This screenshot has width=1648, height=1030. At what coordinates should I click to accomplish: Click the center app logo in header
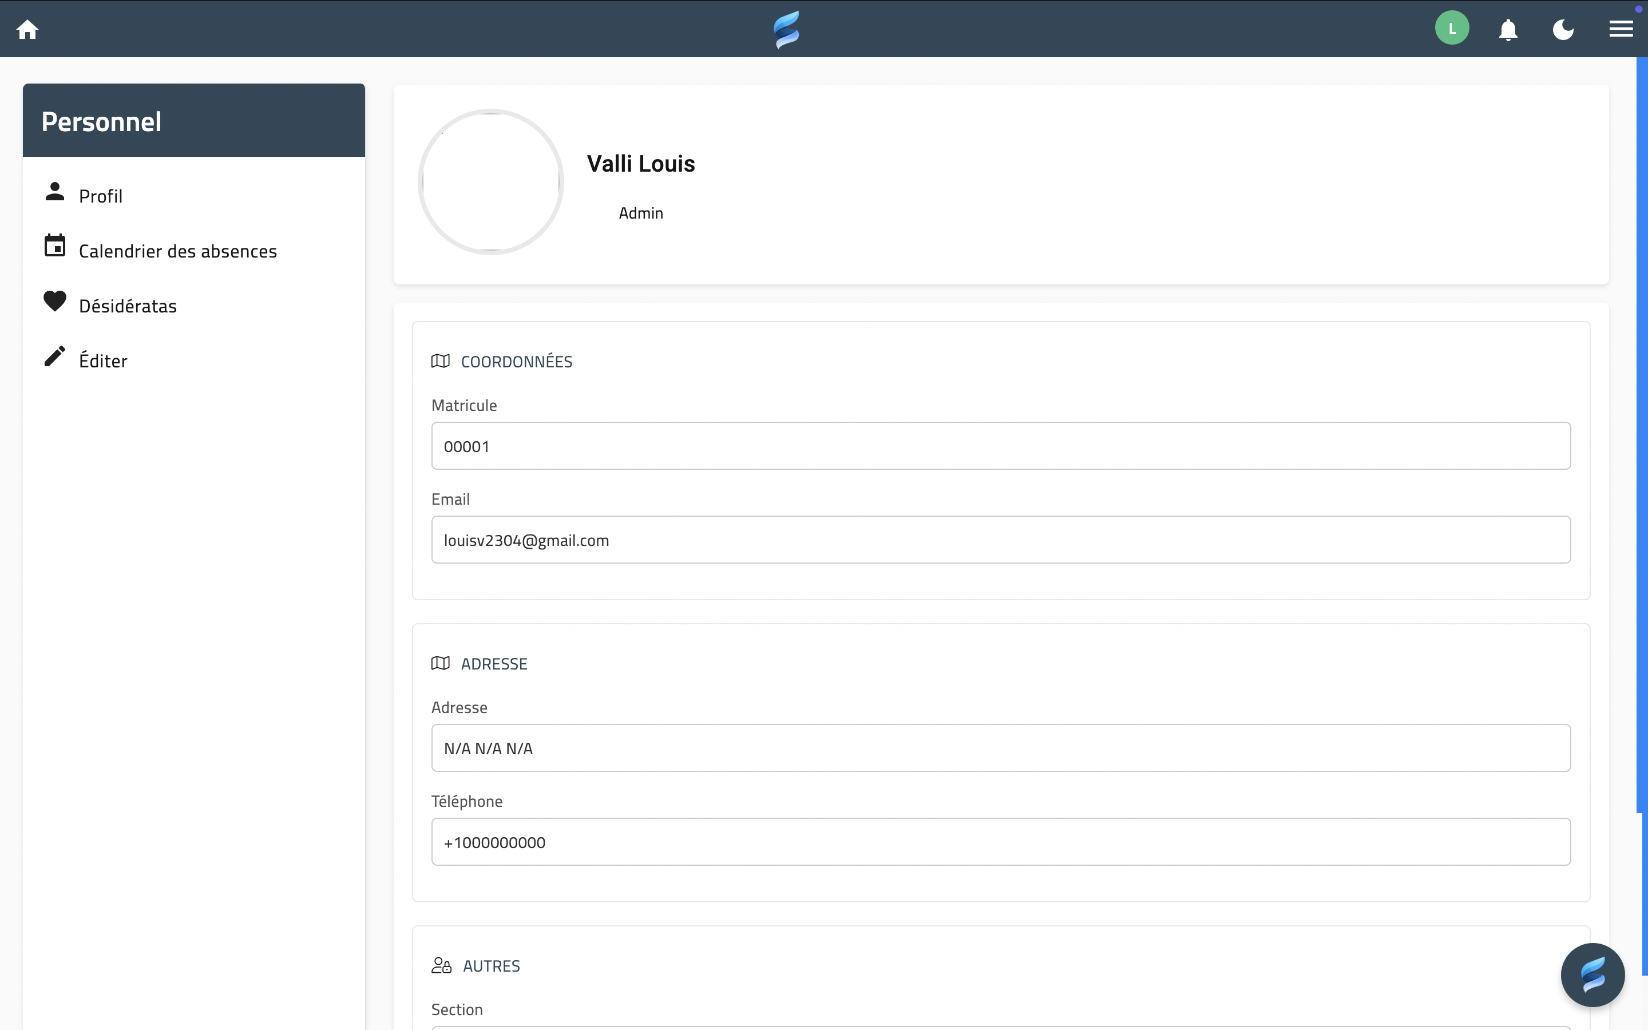(x=787, y=29)
